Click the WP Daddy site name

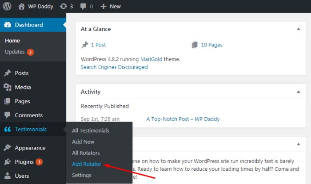pos(40,7)
